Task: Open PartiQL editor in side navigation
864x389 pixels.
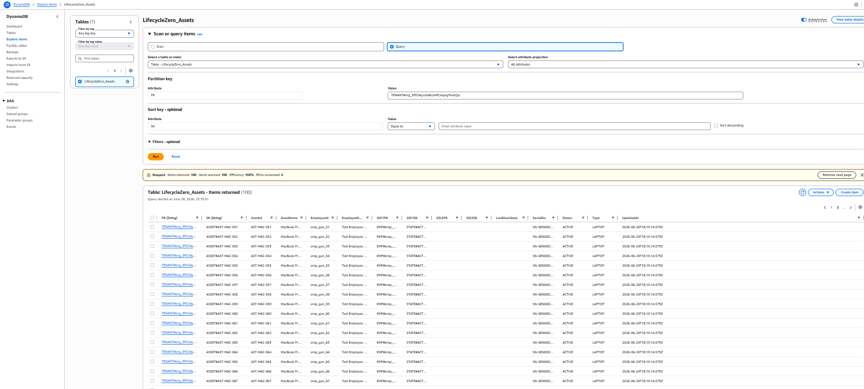Action: (17, 46)
